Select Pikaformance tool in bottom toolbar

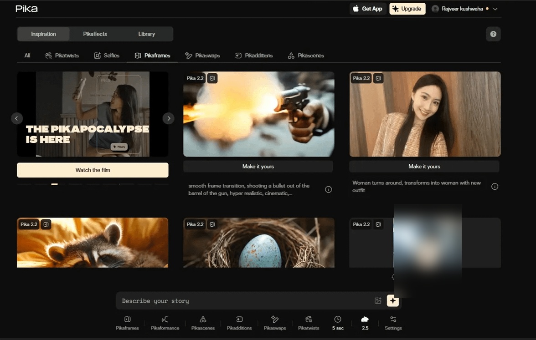pos(165,323)
